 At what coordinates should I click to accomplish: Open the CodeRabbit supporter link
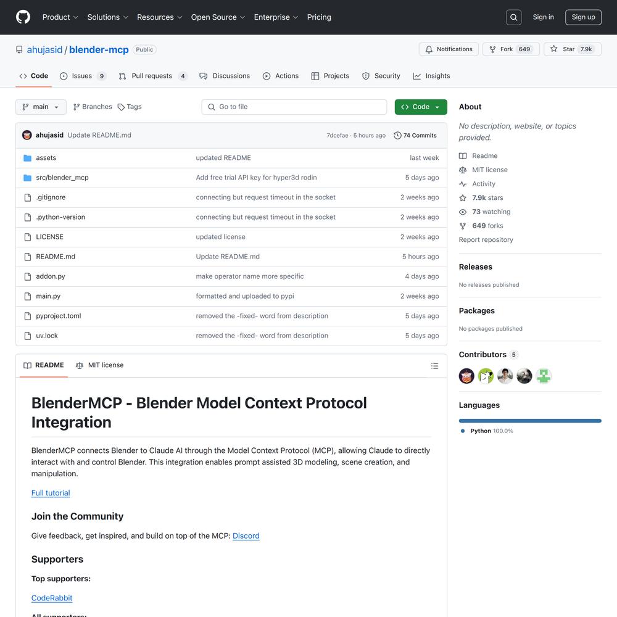[52, 598]
